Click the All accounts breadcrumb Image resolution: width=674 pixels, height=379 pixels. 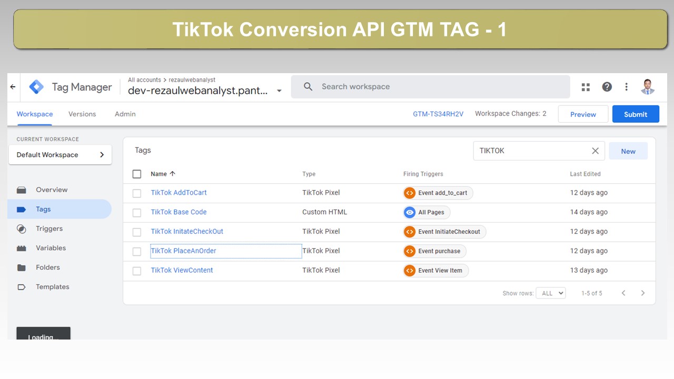144,80
